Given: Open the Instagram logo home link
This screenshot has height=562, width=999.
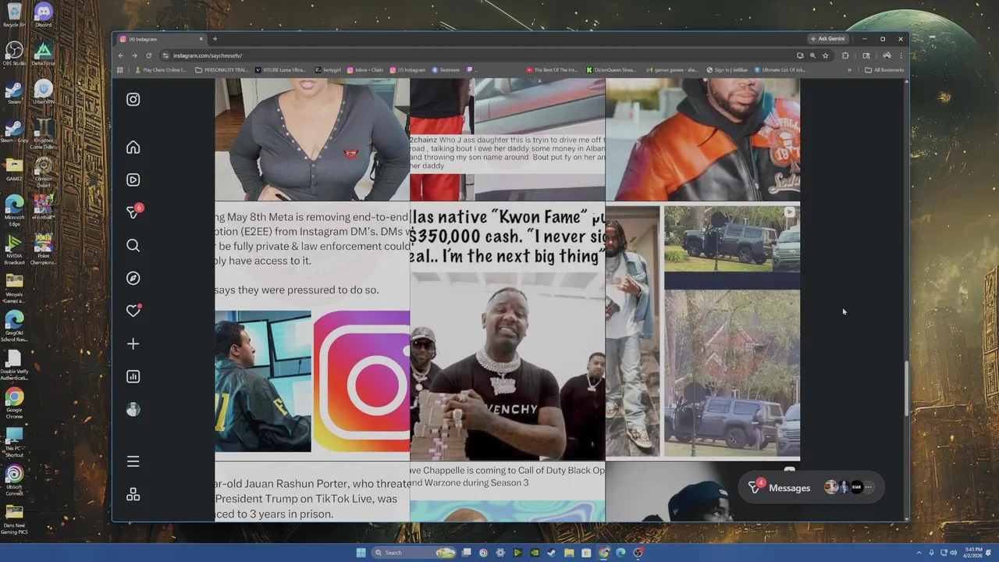Looking at the screenshot, I should [x=133, y=99].
